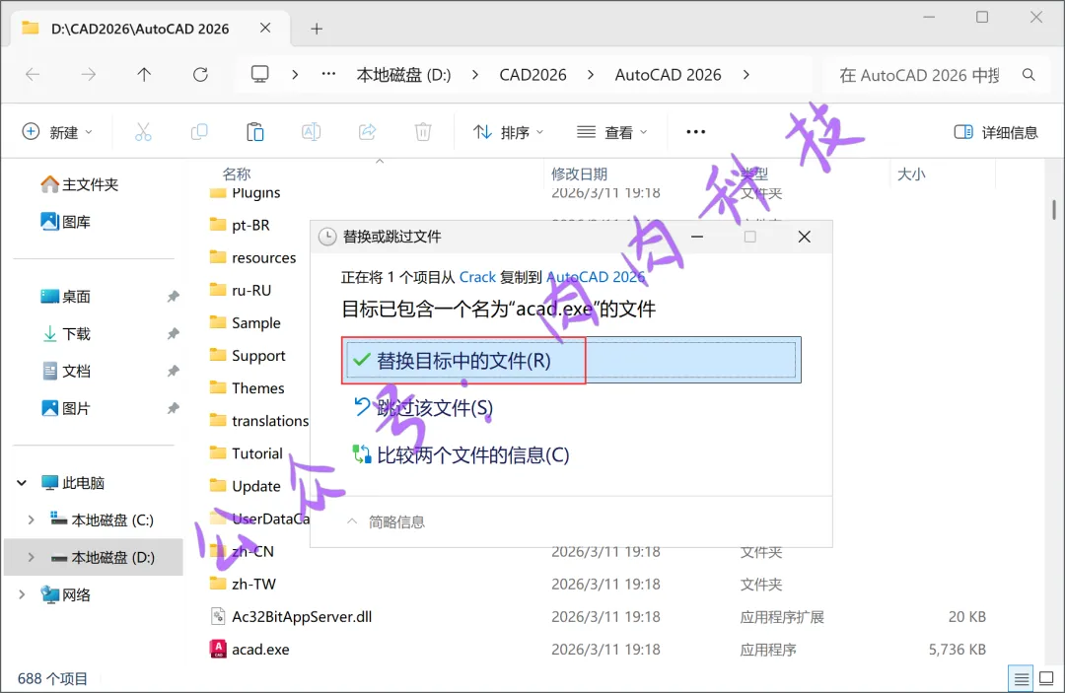Click the Paste clipboard icon
Screen dimensions: 1065x693
(x=254, y=132)
